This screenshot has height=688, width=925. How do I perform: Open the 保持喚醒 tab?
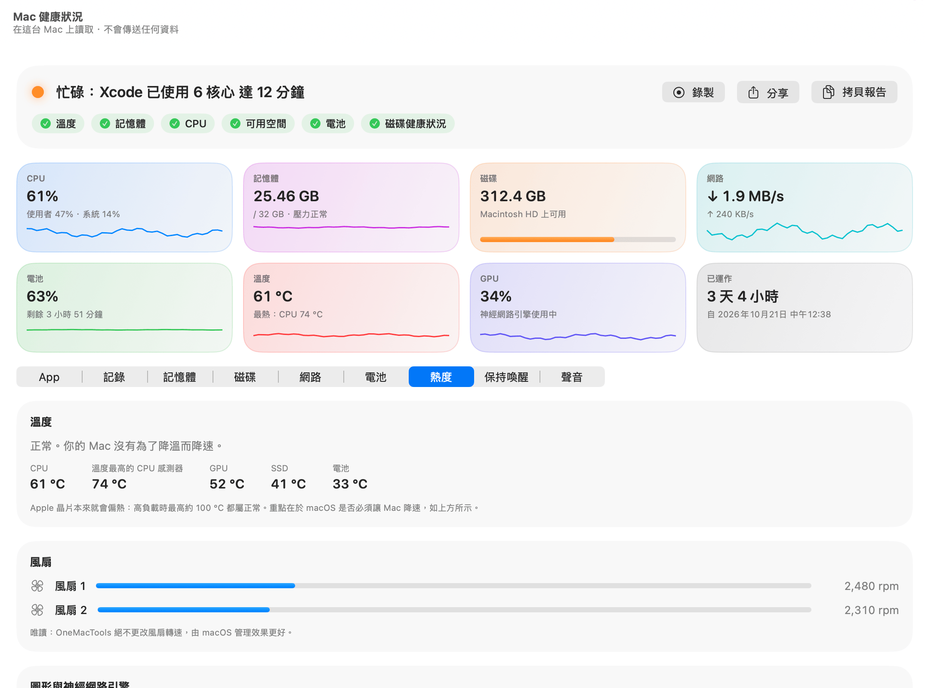507,377
